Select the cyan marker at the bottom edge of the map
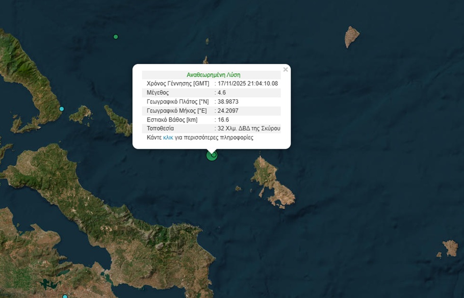Screen dimensions: 464x298 click(x=65, y=296)
